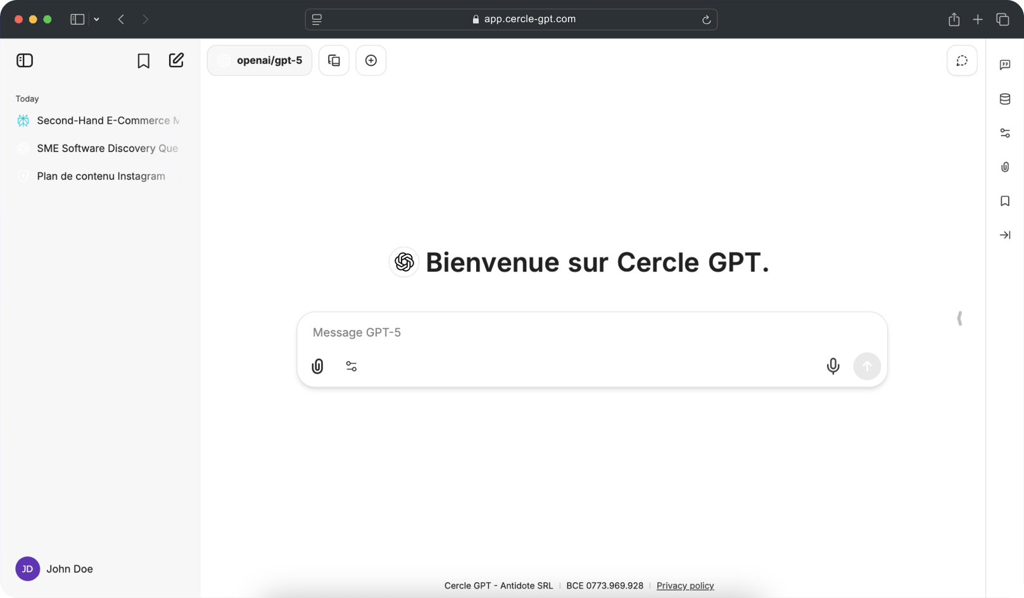Toggle Safari sidebar button

point(77,19)
